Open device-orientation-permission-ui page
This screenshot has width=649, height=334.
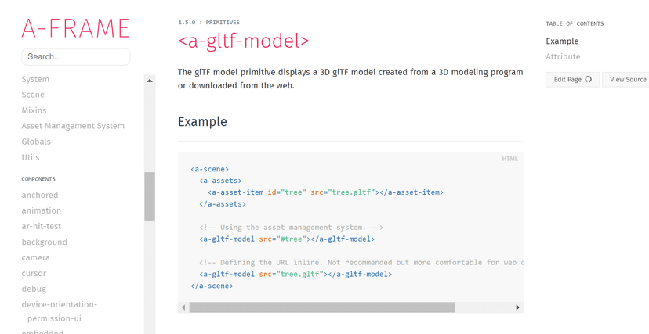click(x=60, y=311)
